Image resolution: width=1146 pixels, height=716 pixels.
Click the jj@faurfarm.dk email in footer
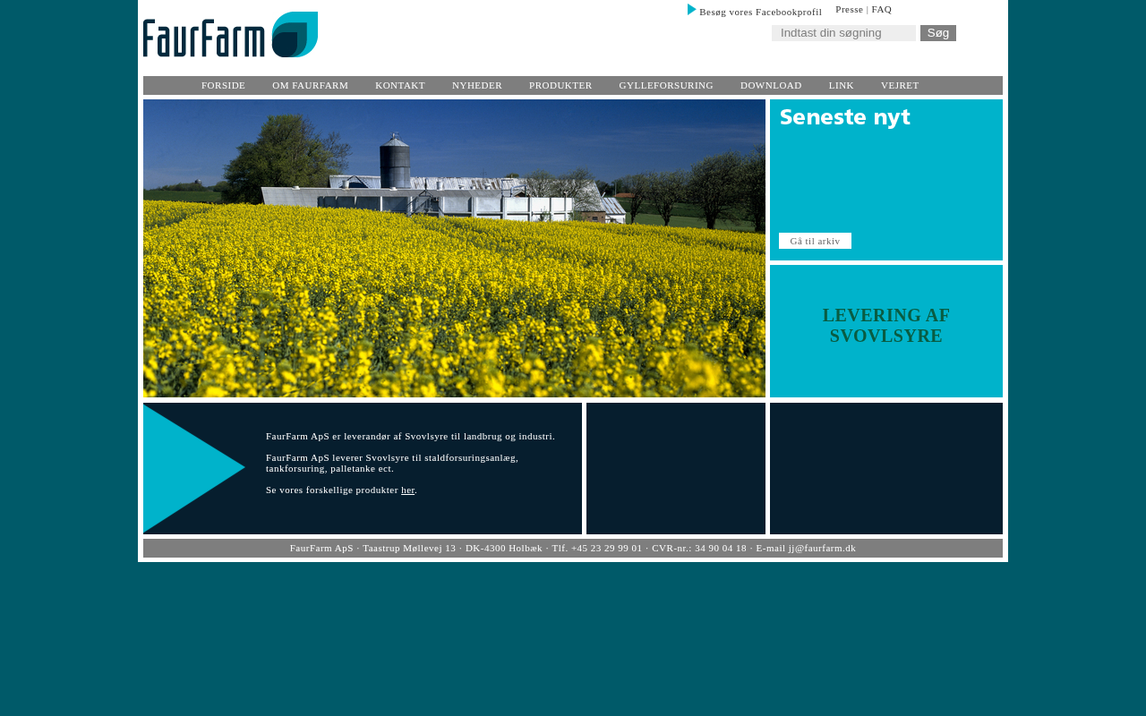(x=822, y=548)
